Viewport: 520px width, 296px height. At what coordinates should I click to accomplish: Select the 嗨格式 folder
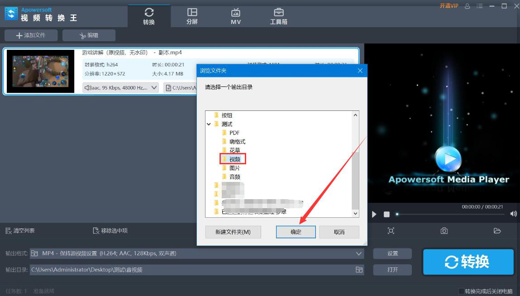pos(237,142)
